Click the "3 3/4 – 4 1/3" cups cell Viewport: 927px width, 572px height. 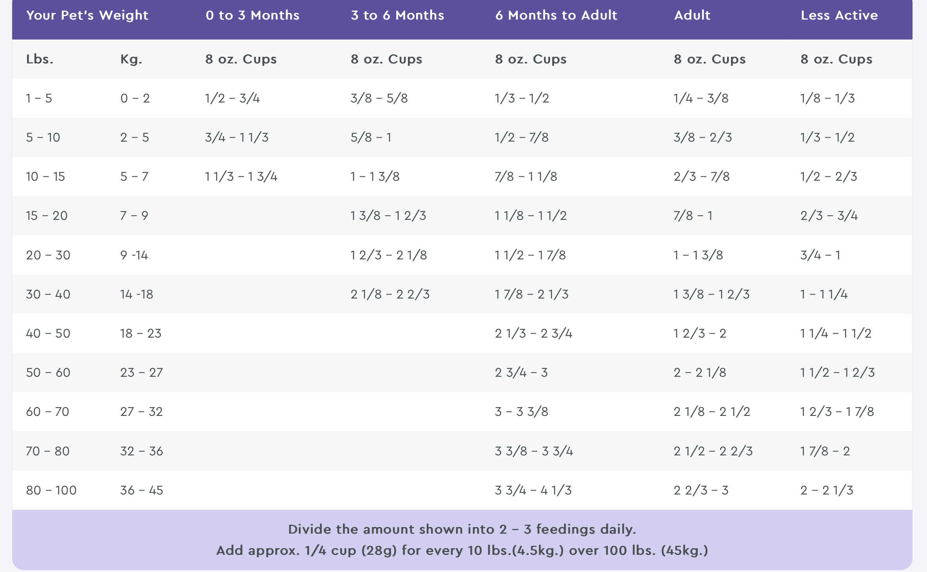point(533,490)
